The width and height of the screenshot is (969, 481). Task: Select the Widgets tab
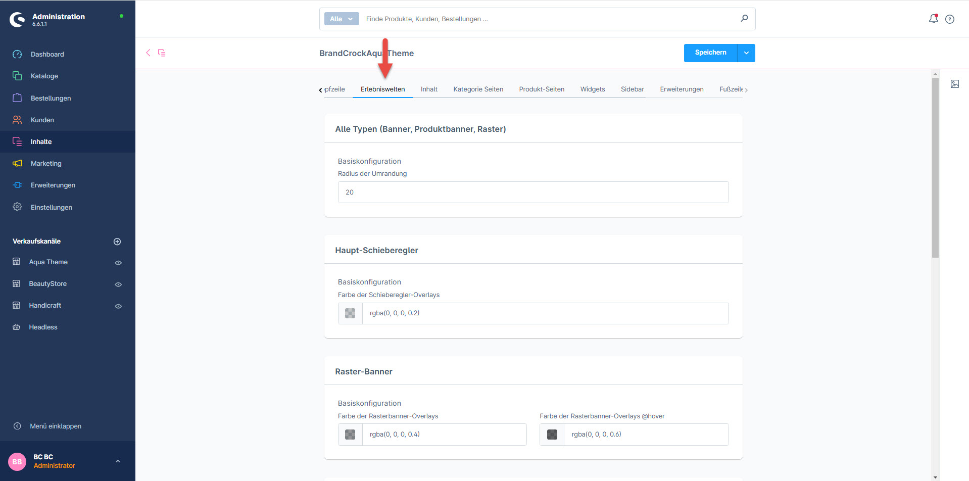(x=592, y=89)
